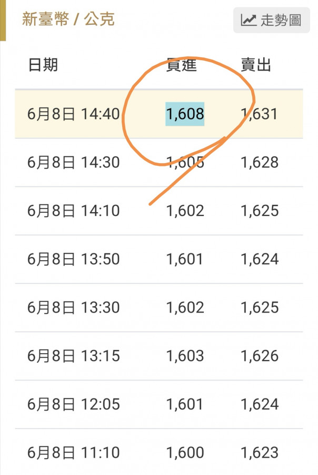Click the highlighted 1,608 buy price
This screenshot has width=318, height=475.
click(x=185, y=114)
